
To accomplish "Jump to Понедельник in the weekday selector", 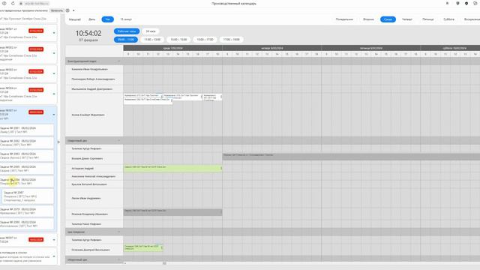I will [344, 19].
